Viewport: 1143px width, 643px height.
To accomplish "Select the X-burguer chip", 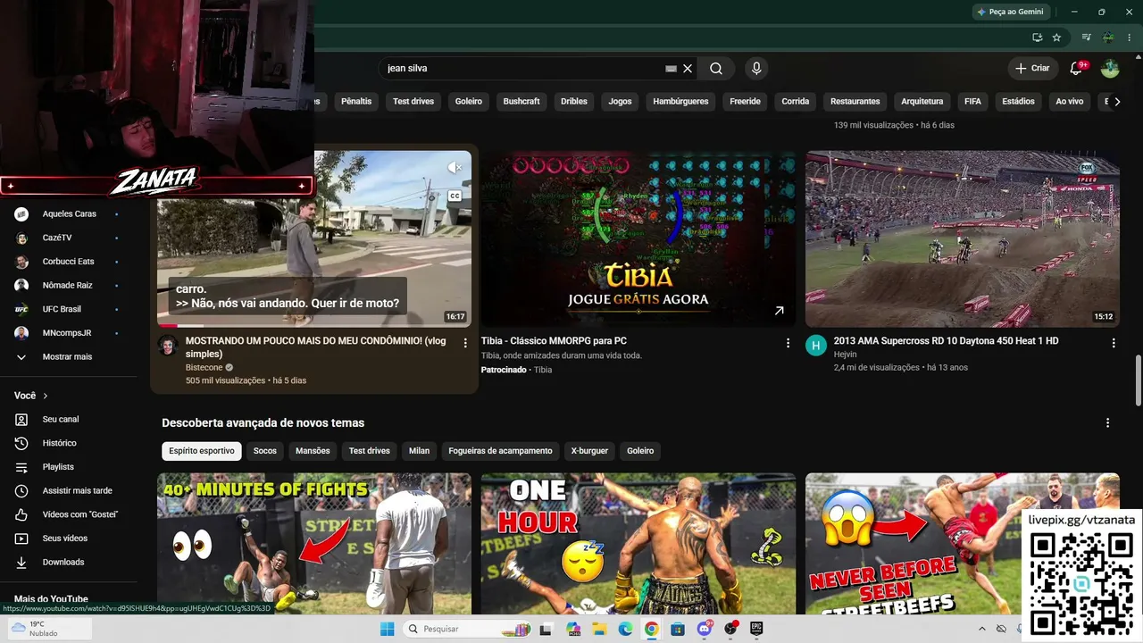I will tap(589, 451).
